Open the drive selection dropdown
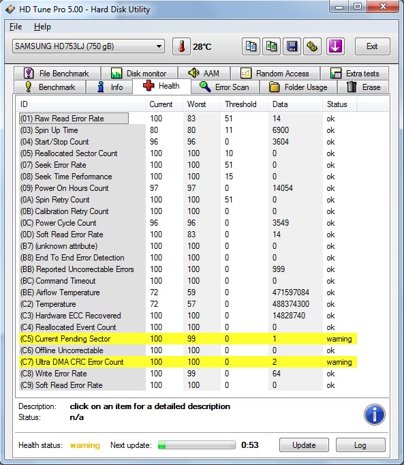The height and width of the screenshot is (465, 404). point(89,46)
